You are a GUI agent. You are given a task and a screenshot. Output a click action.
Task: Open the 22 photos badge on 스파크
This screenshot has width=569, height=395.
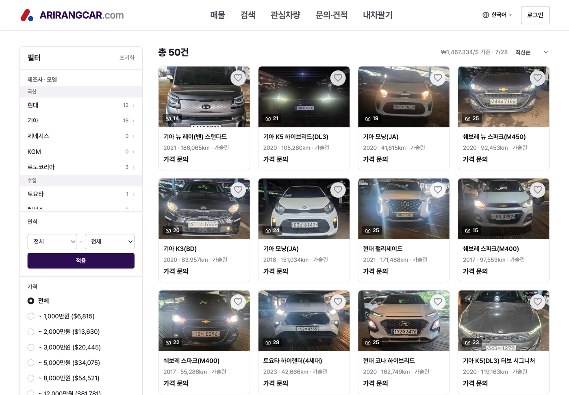pyautogui.click(x=172, y=343)
